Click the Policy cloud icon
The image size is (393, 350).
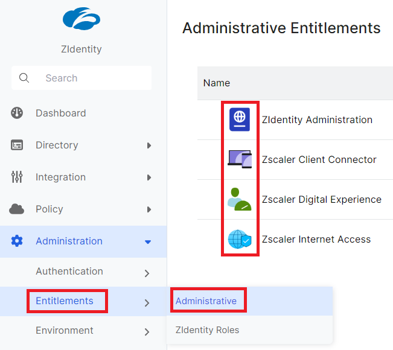pyautogui.click(x=17, y=209)
